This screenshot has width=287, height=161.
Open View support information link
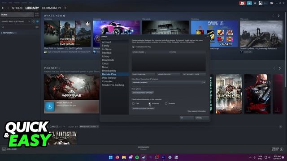(x=196, y=111)
